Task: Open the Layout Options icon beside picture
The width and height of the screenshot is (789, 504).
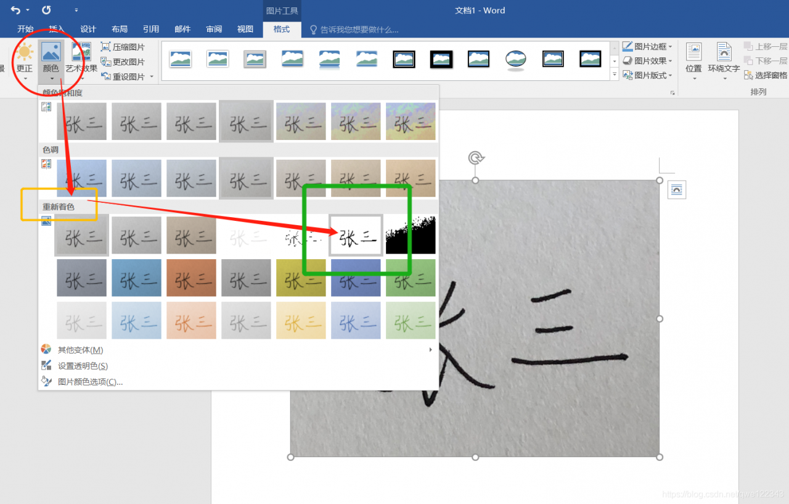Action: pos(677,190)
